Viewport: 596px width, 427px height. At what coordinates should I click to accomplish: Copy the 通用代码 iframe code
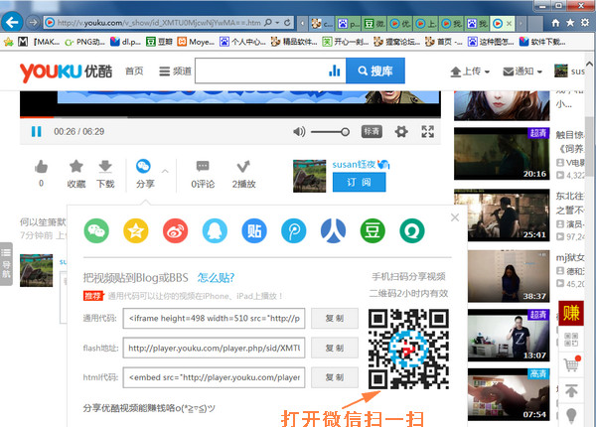[335, 319]
